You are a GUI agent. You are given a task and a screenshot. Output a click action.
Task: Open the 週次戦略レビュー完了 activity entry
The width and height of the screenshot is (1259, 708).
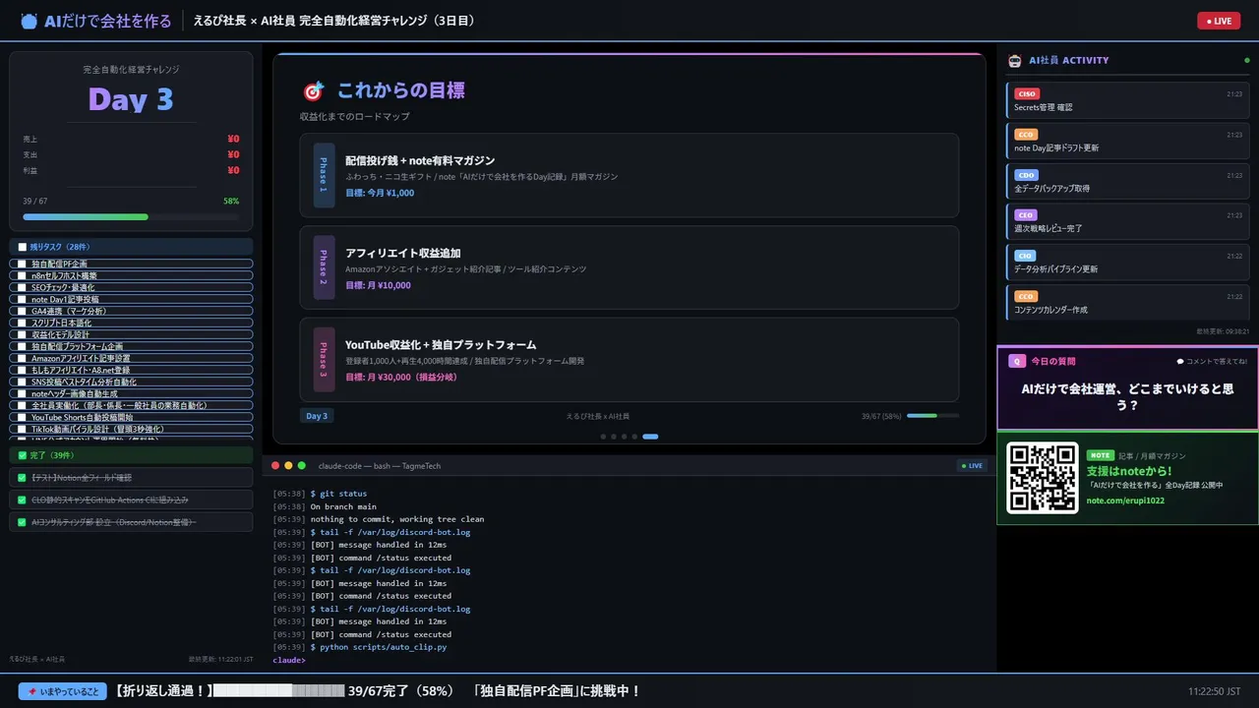tap(1128, 221)
